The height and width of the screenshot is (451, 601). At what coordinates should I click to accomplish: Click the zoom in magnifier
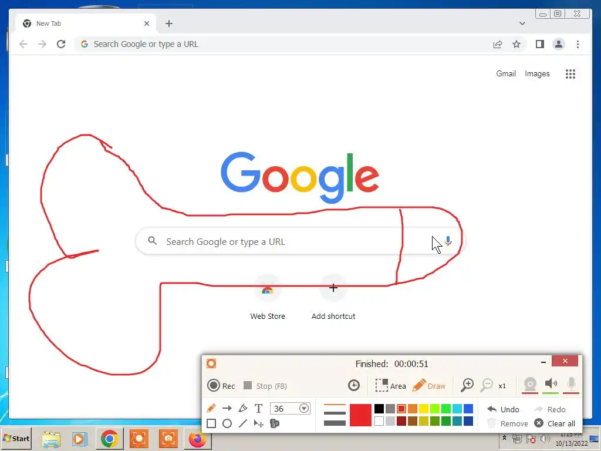point(467,385)
